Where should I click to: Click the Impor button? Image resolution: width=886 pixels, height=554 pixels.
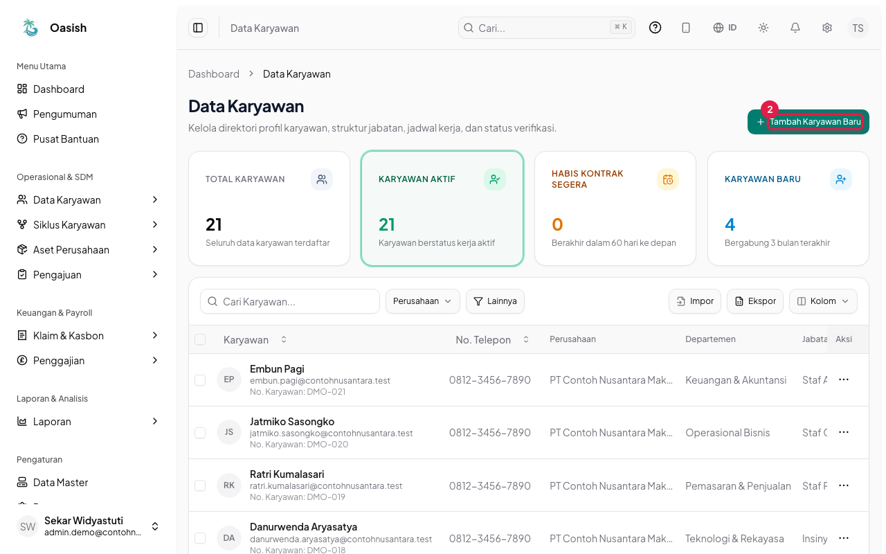pos(695,301)
